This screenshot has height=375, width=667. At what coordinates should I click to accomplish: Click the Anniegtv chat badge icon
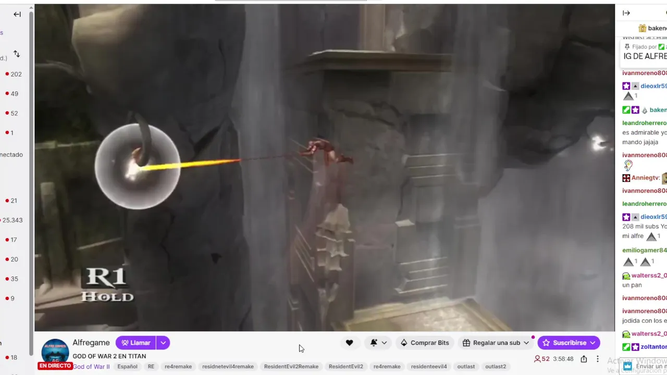pos(626,178)
